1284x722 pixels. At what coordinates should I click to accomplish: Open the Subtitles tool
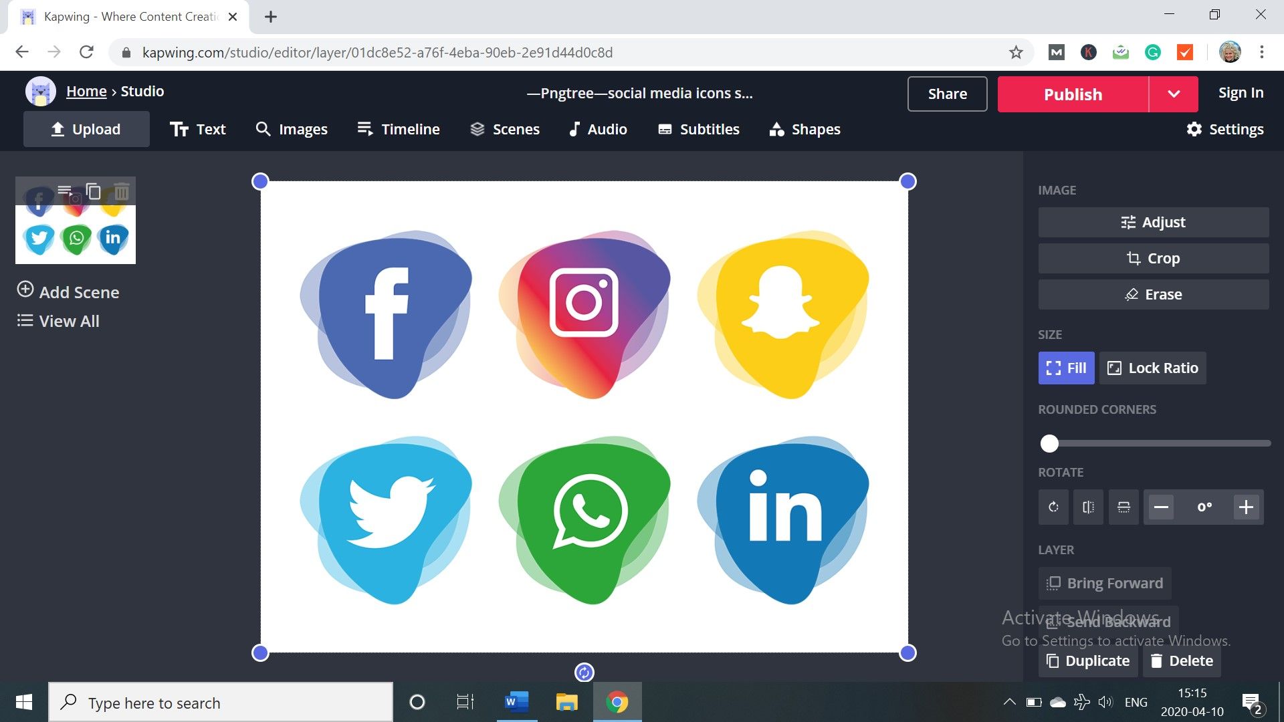[x=698, y=130]
